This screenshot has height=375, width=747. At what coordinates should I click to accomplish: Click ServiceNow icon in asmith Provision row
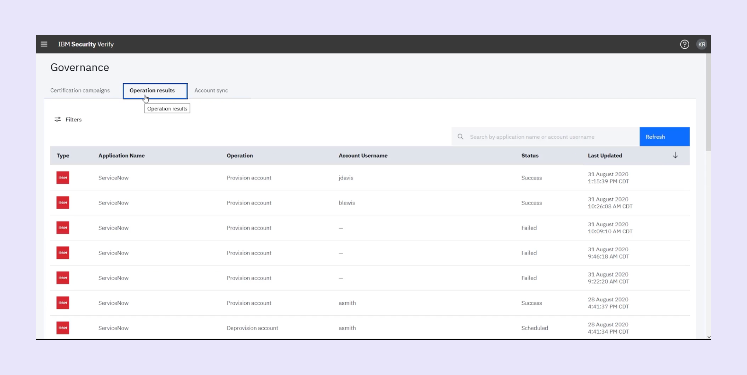pyautogui.click(x=63, y=303)
